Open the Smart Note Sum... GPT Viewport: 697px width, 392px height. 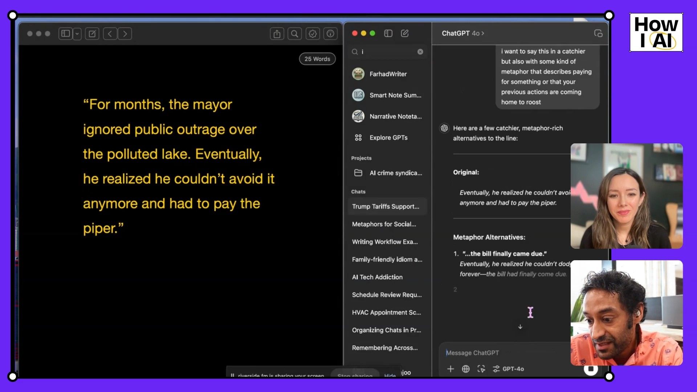387,95
